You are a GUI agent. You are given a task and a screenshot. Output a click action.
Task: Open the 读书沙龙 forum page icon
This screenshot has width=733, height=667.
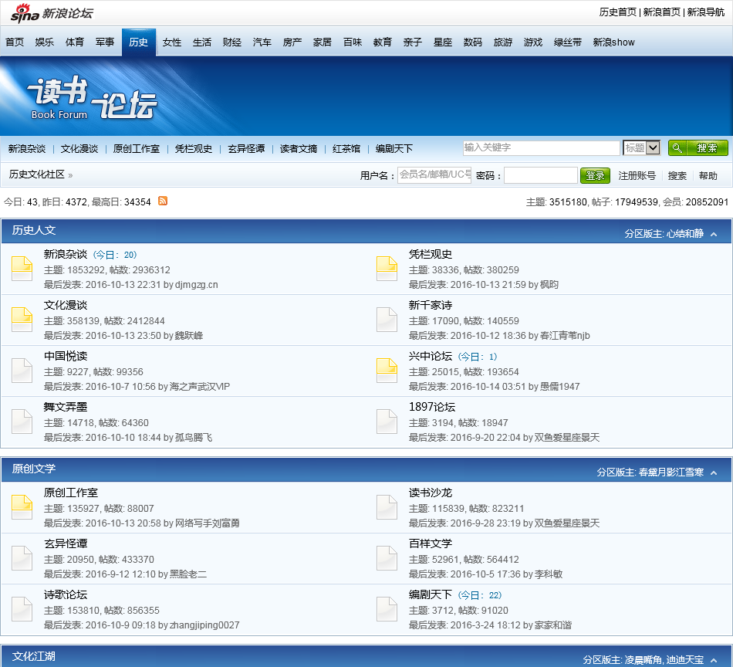coord(387,507)
